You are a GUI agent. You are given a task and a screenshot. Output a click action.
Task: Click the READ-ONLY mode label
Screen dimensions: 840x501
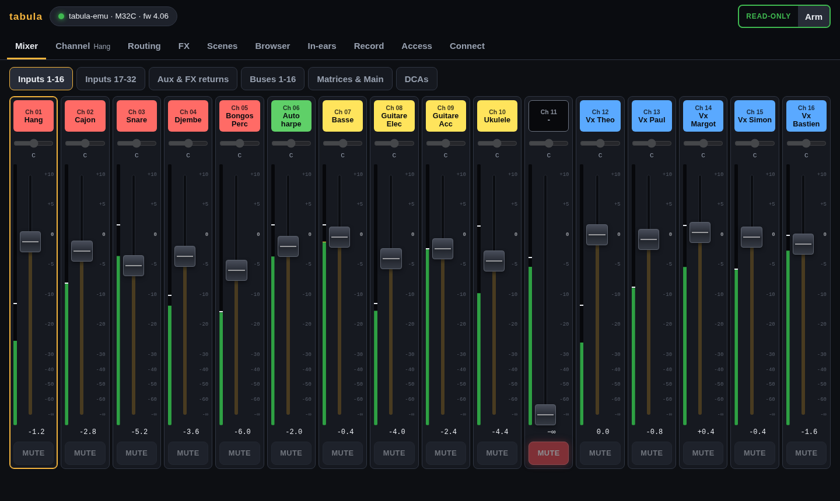point(768,16)
